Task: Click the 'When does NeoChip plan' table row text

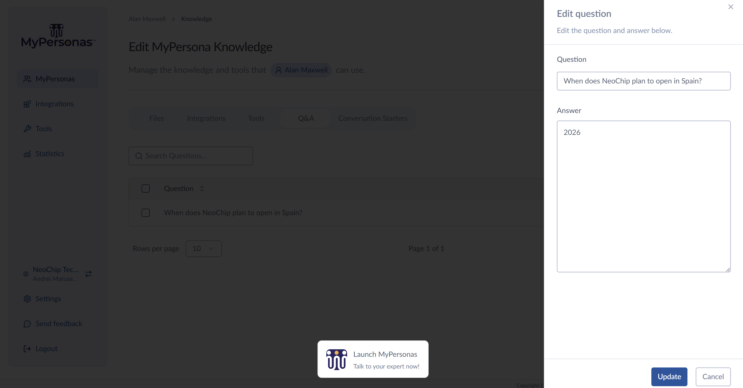Action: point(233,213)
